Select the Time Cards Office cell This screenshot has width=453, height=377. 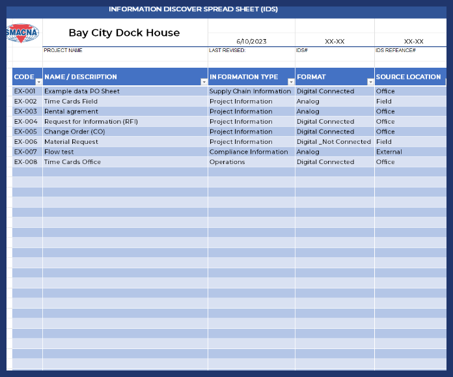[125, 162]
